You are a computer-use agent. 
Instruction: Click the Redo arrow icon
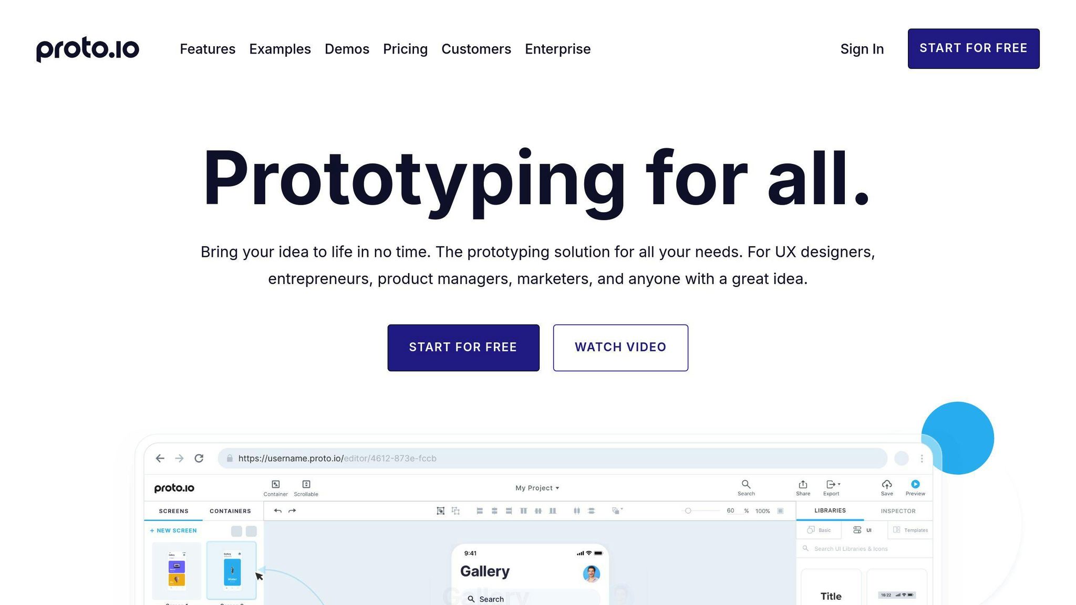pyautogui.click(x=292, y=510)
